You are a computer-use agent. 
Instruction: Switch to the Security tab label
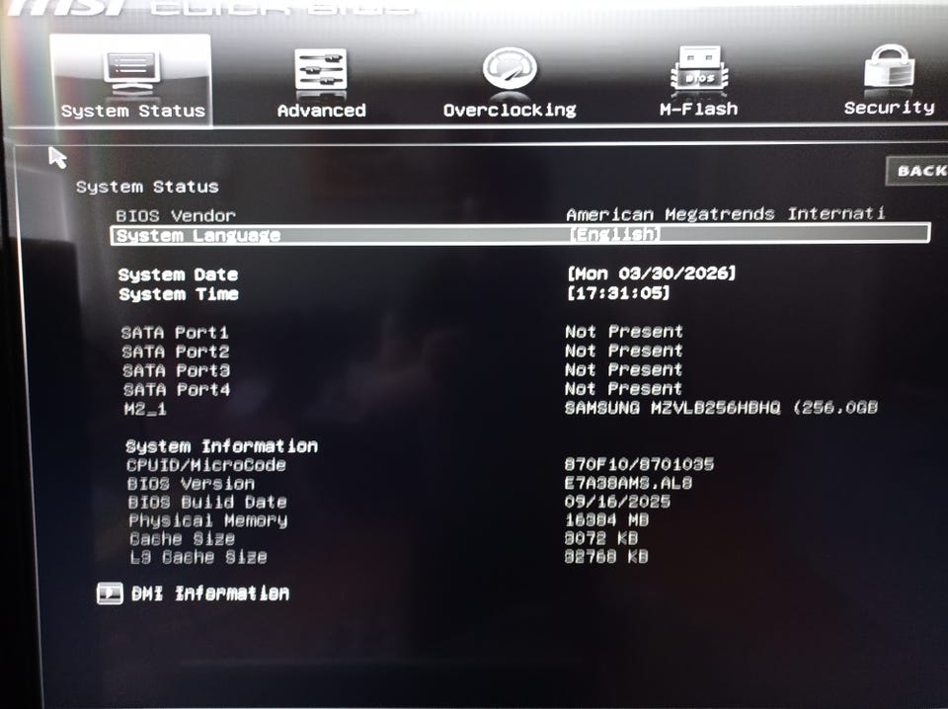(x=890, y=108)
